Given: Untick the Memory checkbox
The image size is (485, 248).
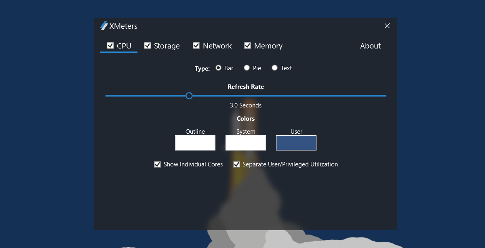Looking at the screenshot, I should [248, 46].
